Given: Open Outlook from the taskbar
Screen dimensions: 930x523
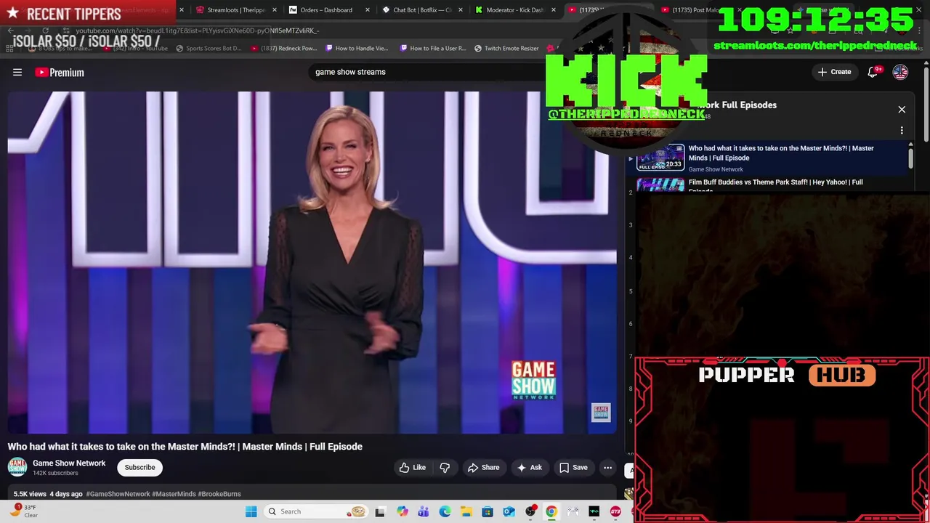Looking at the screenshot, I should (509, 511).
